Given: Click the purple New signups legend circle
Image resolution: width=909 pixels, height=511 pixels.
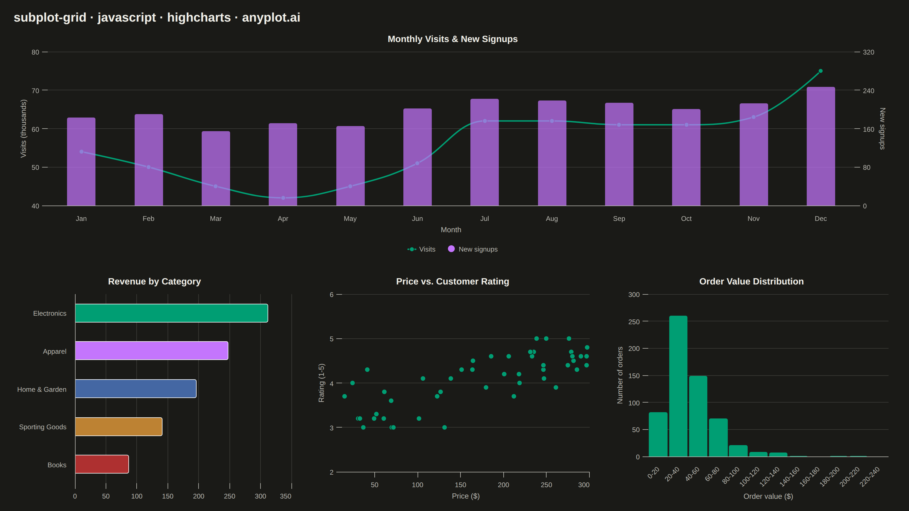Looking at the screenshot, I should (x=451, y=249).
